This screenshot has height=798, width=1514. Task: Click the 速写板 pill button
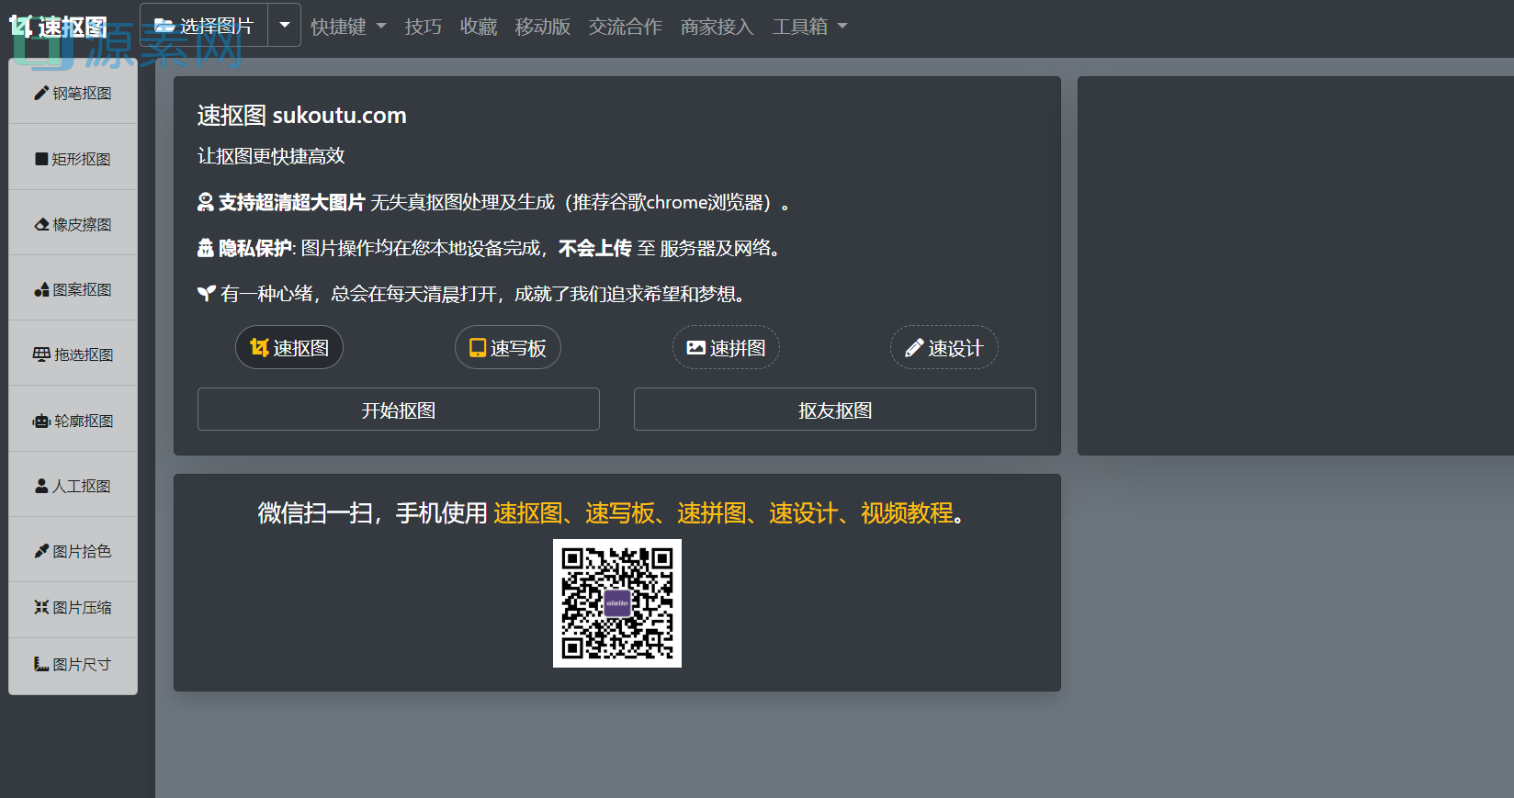point(508,347)
